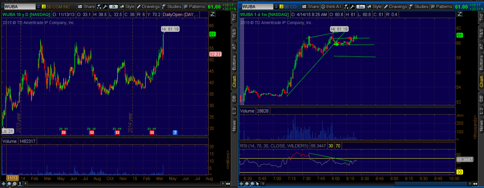Select pointer cursor tool at right chart bottom
The width and height of the screenshot is (484, 188).
[x=257, y=183]
